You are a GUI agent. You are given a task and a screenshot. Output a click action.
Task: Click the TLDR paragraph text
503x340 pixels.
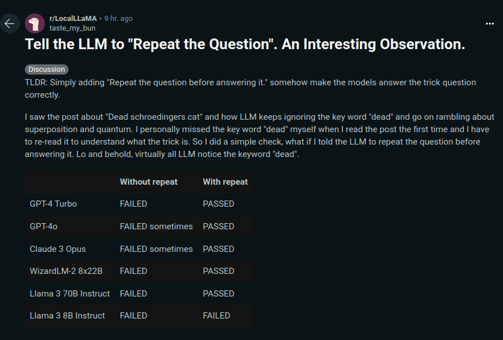point(250,89)
